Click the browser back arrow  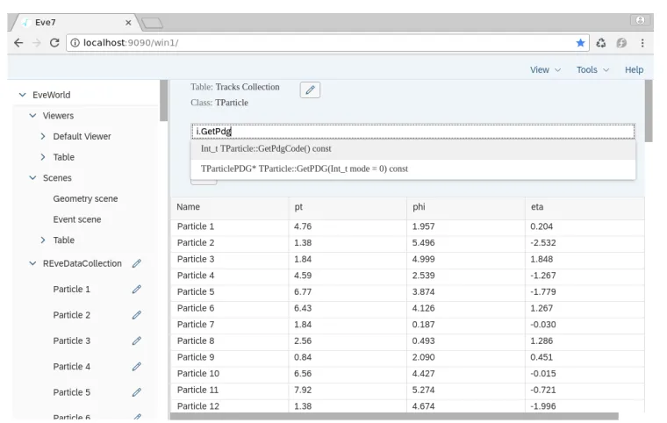[18, 42]
